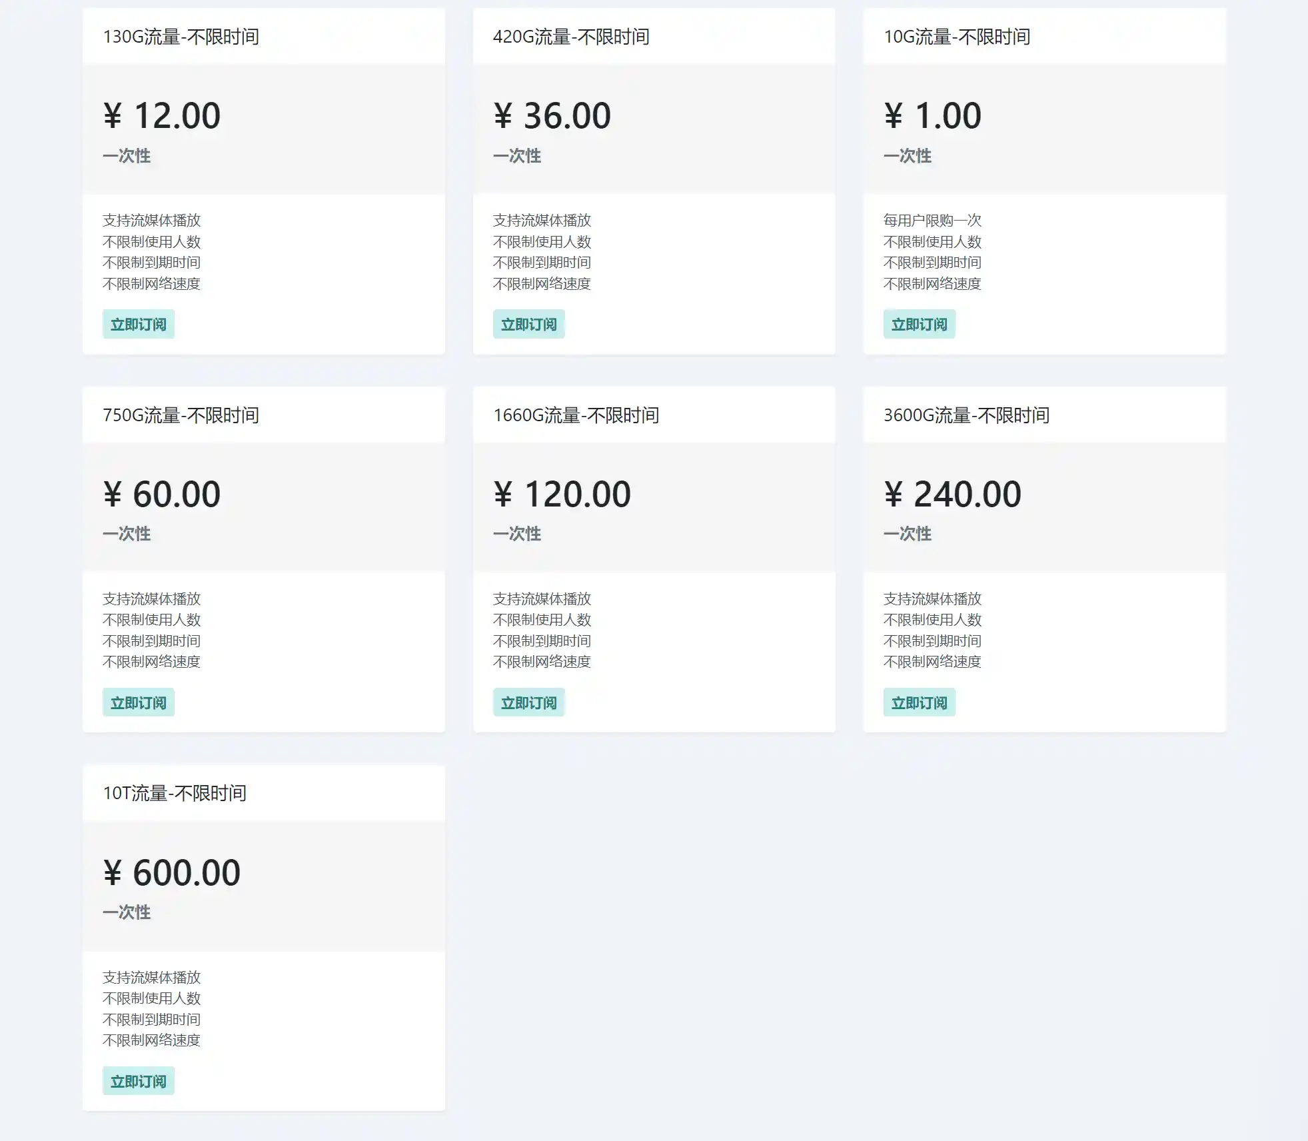Click the ¥ 1.00 price
The image size is (1308, 1141).
tap(932, 116)
